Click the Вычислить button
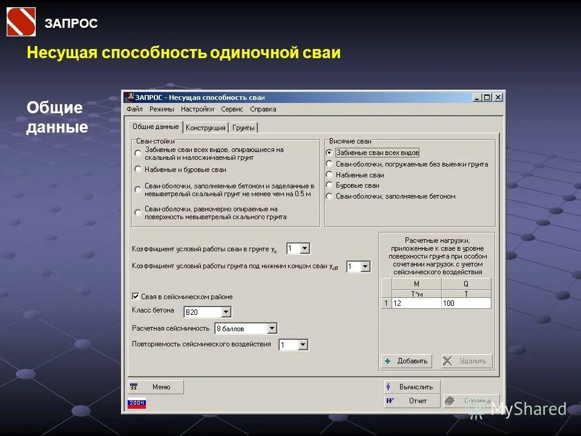 click(x=412, y=387)
